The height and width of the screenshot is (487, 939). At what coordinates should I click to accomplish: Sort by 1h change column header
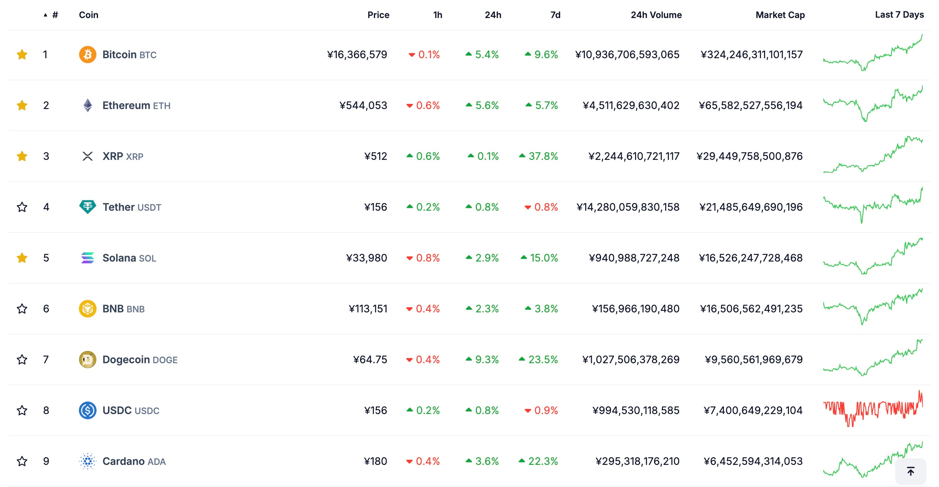438,15
